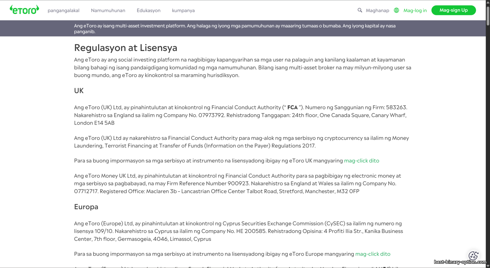Open the Namumuhunan menu

click(108, 10)
